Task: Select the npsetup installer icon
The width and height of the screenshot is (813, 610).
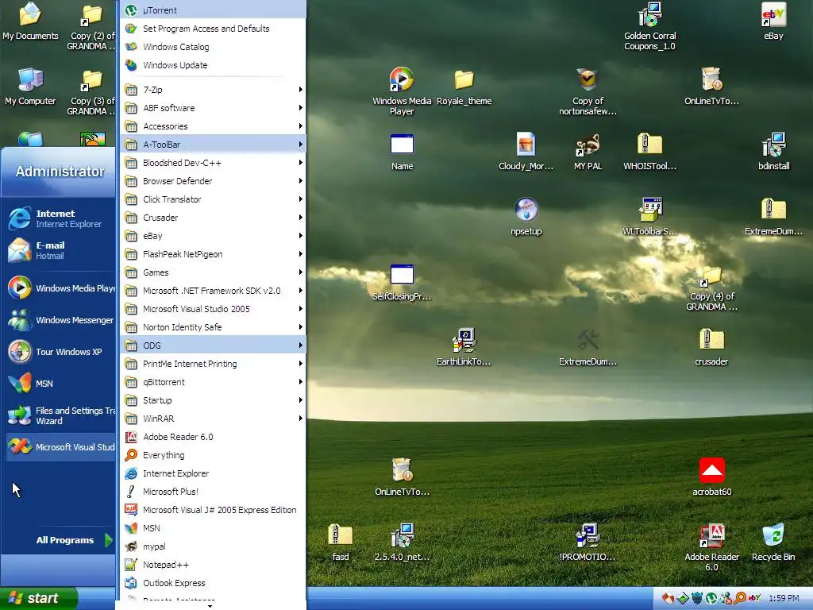Action: point(526,216)
